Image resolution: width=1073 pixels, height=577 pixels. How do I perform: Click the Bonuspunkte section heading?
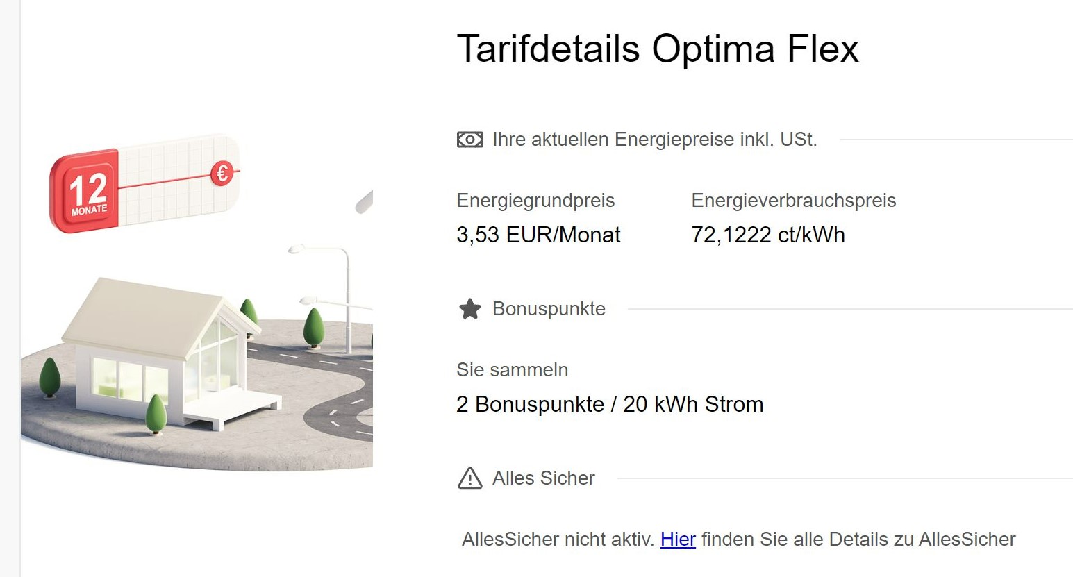(x=549, y=309)
